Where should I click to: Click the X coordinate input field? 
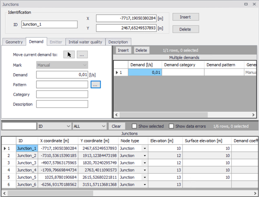point(126,18)
